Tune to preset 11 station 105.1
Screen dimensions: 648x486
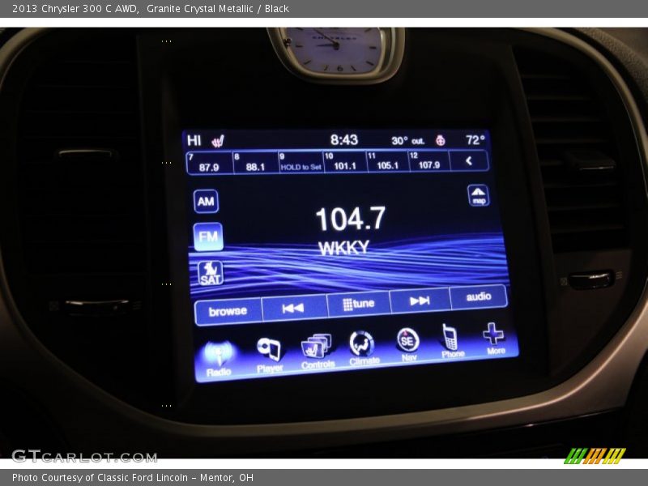(x=387, y=161)
